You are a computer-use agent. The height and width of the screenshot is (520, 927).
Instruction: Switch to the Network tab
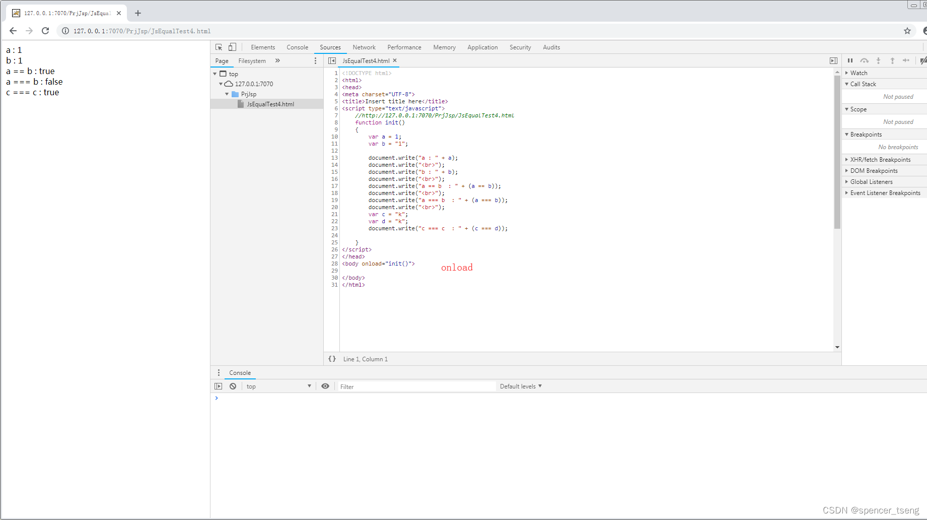pyautogui.click(x=364, y=47)
